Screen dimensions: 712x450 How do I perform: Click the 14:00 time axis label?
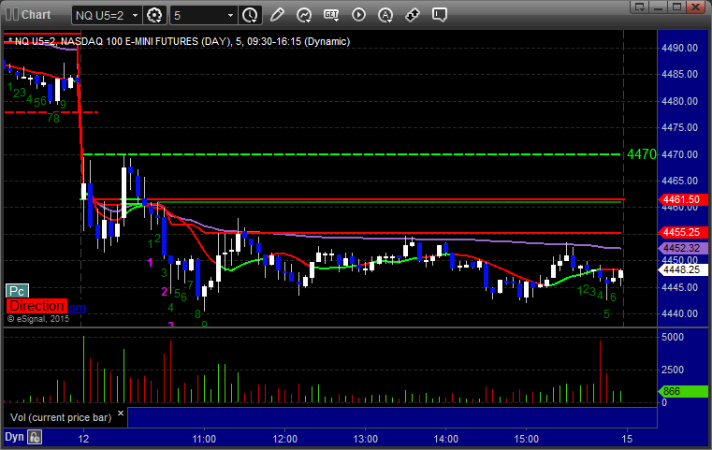(x=445, y=439)
